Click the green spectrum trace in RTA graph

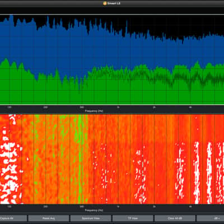pyautogui.click(x=112, y=90)
